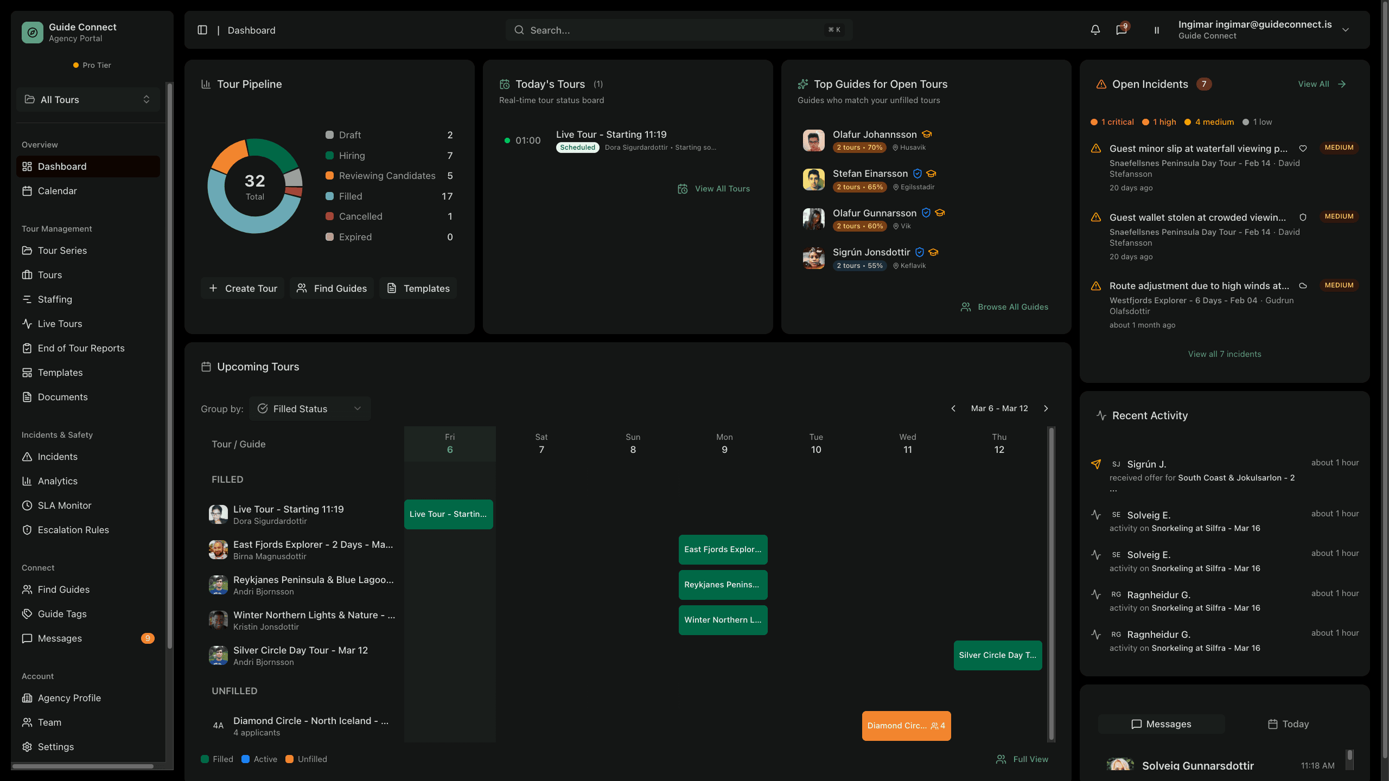Open the messages icon in top bar

pos(1121,30)
